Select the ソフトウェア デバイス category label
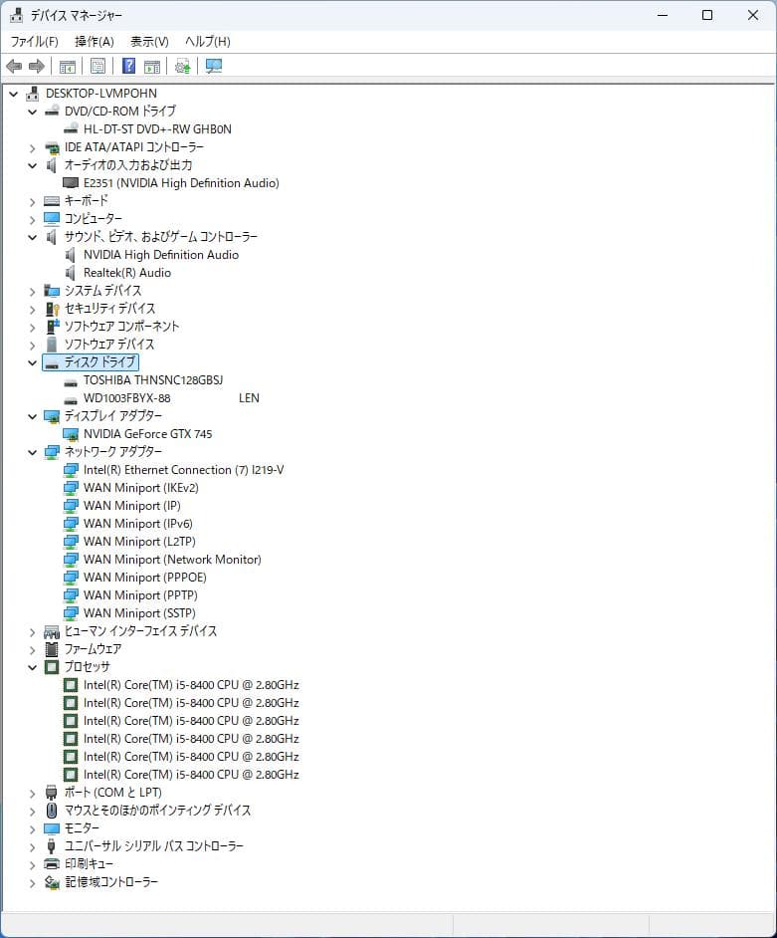The height and width of the screenshot is (938, 777). point(109,345)
